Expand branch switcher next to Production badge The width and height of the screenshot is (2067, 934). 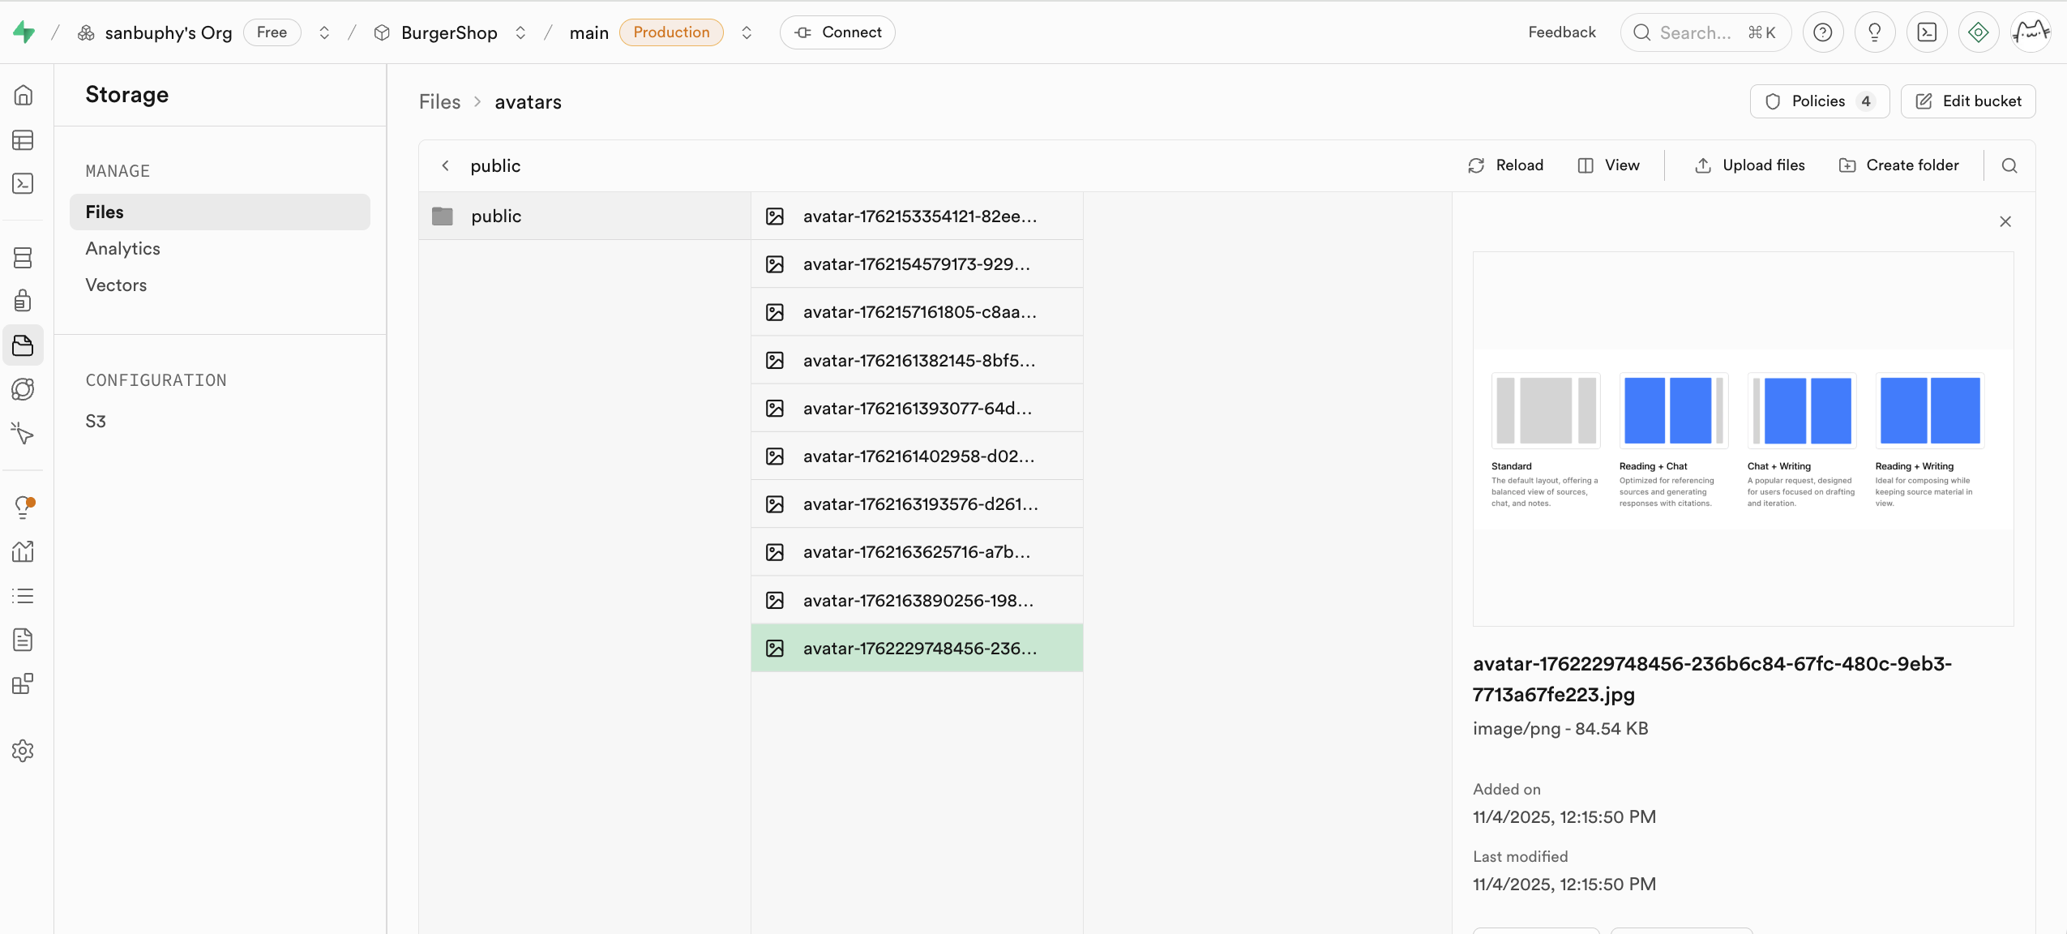747,32
